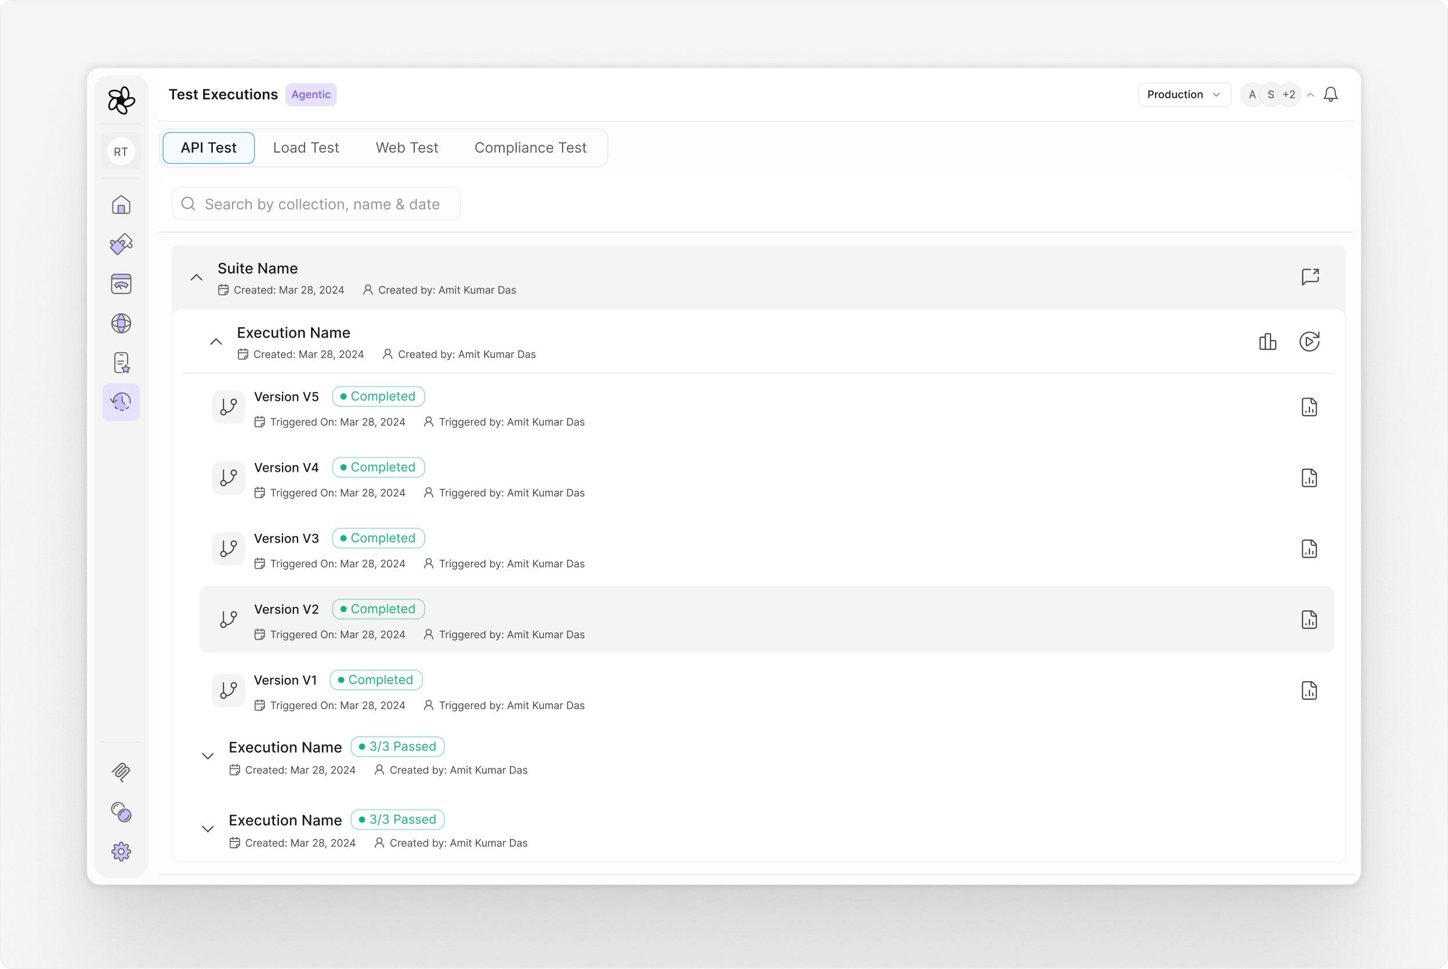
Task: Click the RT workspace avatar
Action: tap(121, 151)
